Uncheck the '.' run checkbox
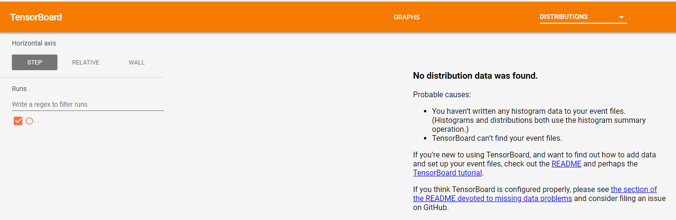Screen dimensions: 676x220 point(18,121)
